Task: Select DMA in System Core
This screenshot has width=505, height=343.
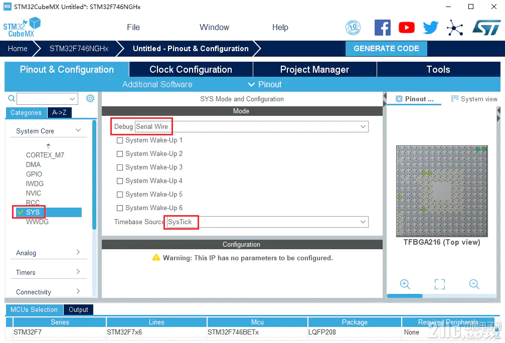Action: click(33, 164)
